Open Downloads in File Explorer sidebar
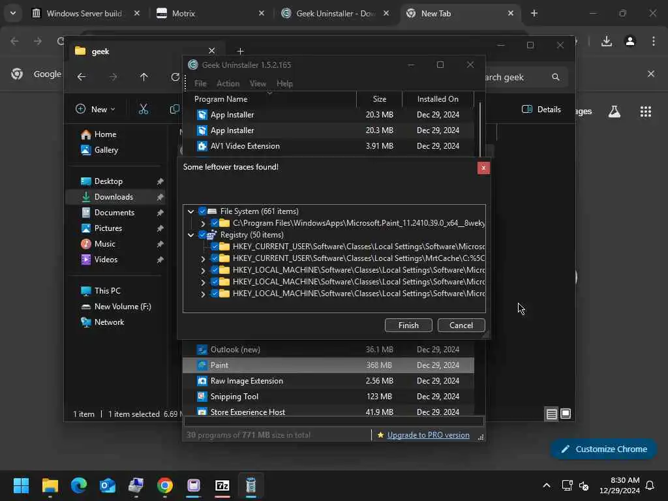The height and width of the screenshot is (501, 668). tap(115, 197)
